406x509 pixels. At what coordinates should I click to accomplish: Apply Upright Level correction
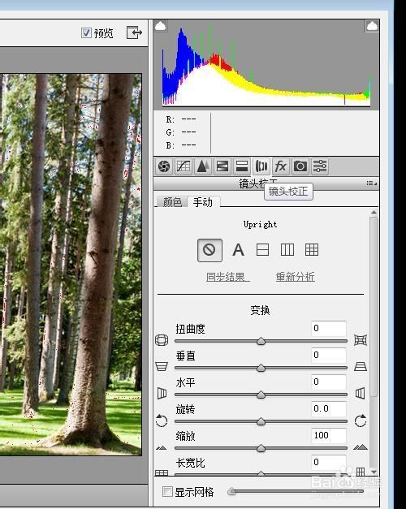[262, 250]
